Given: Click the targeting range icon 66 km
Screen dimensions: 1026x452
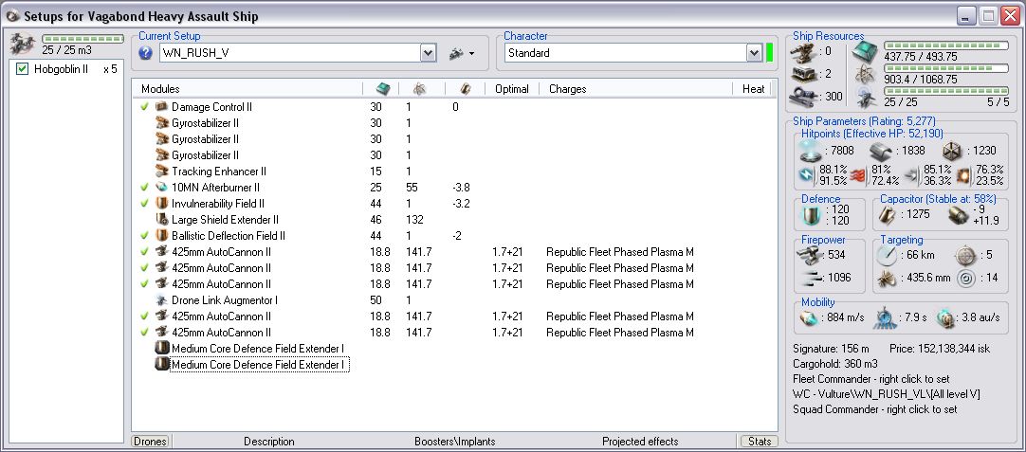Looking at the screenshot, I should [x=887, y=255].
